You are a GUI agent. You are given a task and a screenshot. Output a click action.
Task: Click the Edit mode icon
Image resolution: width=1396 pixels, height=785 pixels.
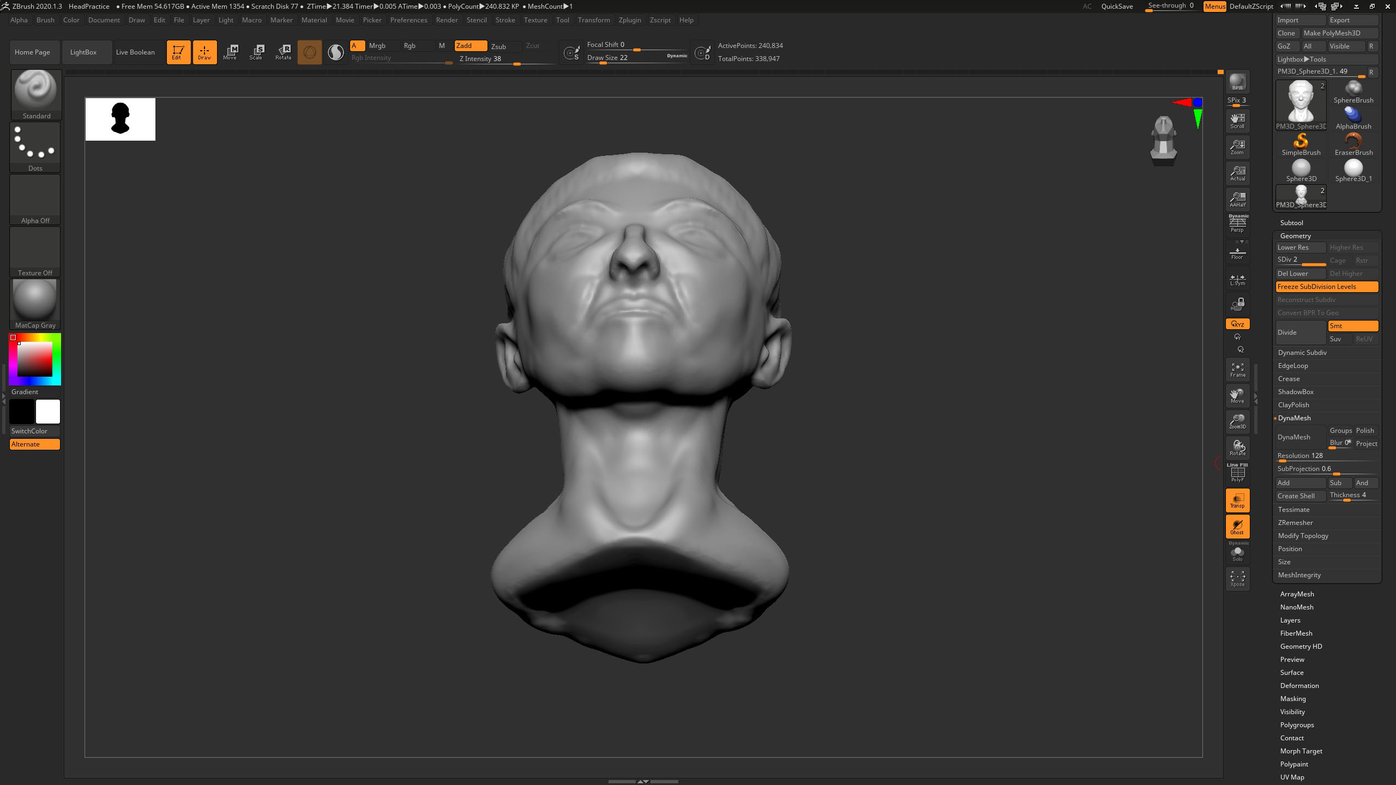[177, 51]
